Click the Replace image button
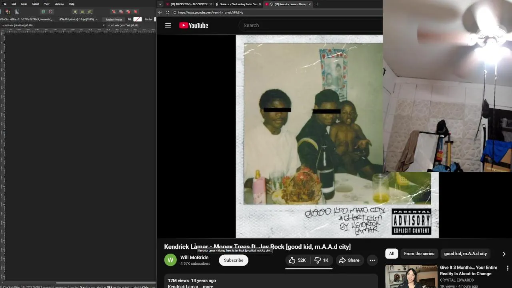Viewport: 512px width, 288px height. (x=114, y=19)
